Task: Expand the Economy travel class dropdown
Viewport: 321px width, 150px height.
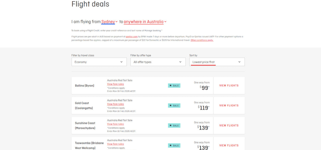Action: pos(99,62)
